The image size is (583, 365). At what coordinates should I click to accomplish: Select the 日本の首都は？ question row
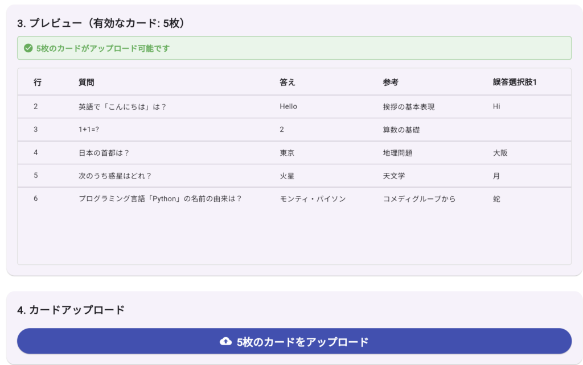point(104,153)
